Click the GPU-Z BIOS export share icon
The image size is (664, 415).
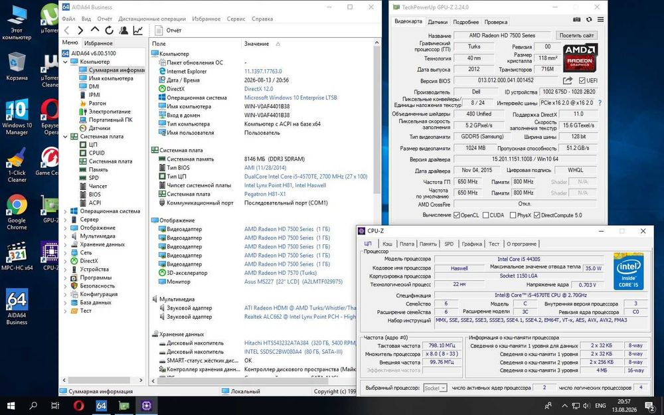568,80
